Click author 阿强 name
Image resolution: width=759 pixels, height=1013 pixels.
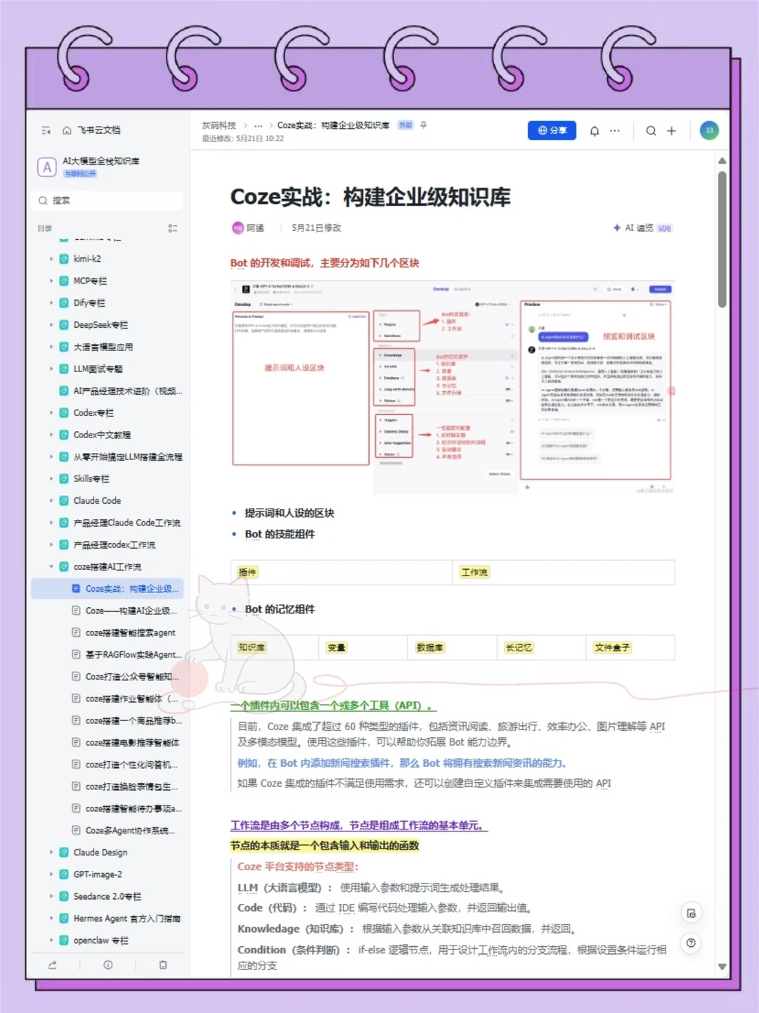[255, 228]
